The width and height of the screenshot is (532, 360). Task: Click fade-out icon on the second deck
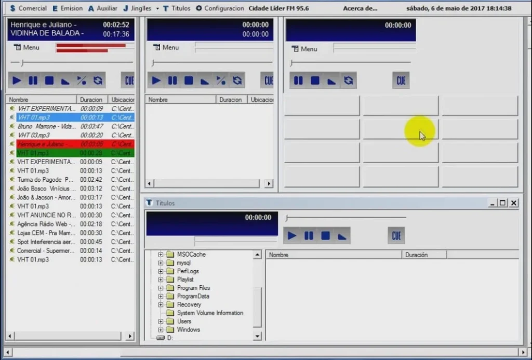pyautogui.click(x=205, y=81)
